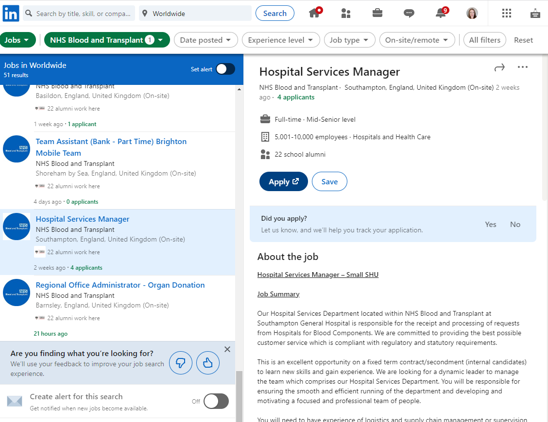Open the profile avatar menu
Viewport: 548px width, 422px height.
[472, 13]
